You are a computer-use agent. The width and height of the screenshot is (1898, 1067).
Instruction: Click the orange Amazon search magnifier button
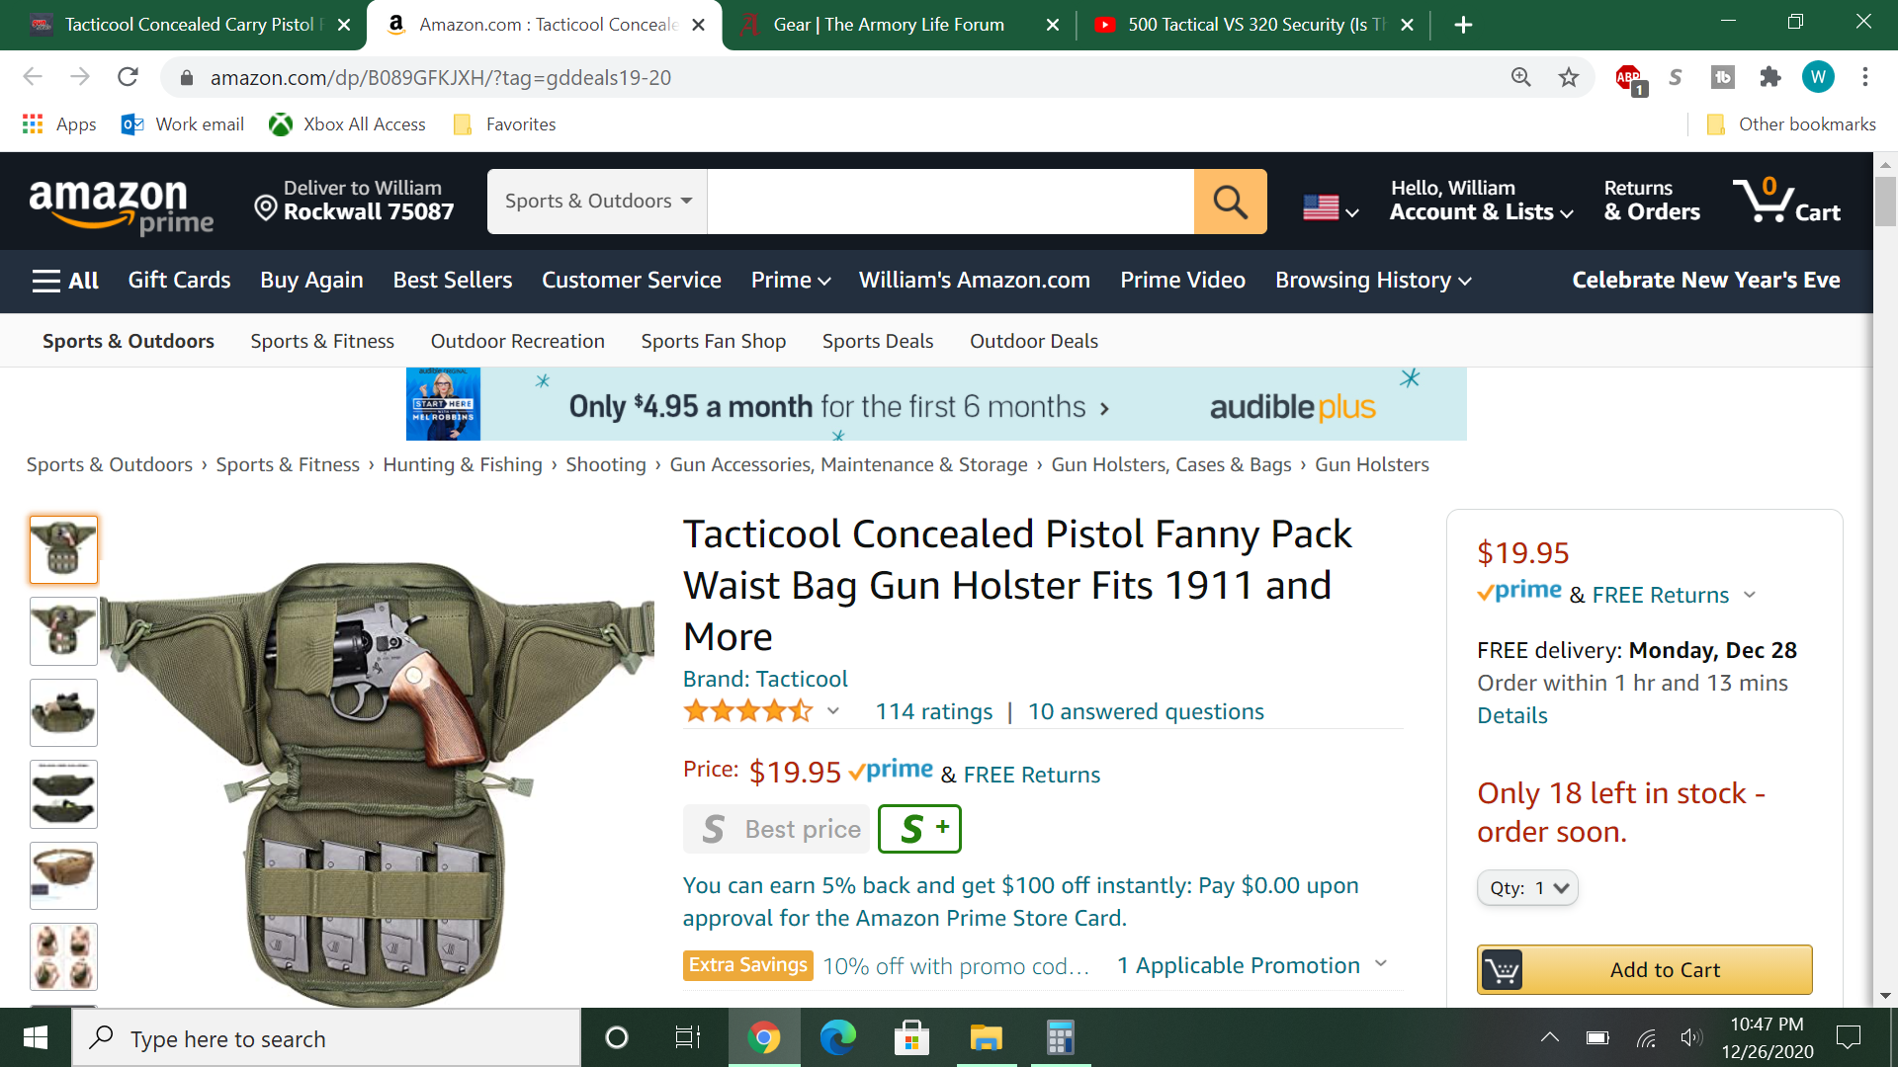click(x=1230, y=202)
